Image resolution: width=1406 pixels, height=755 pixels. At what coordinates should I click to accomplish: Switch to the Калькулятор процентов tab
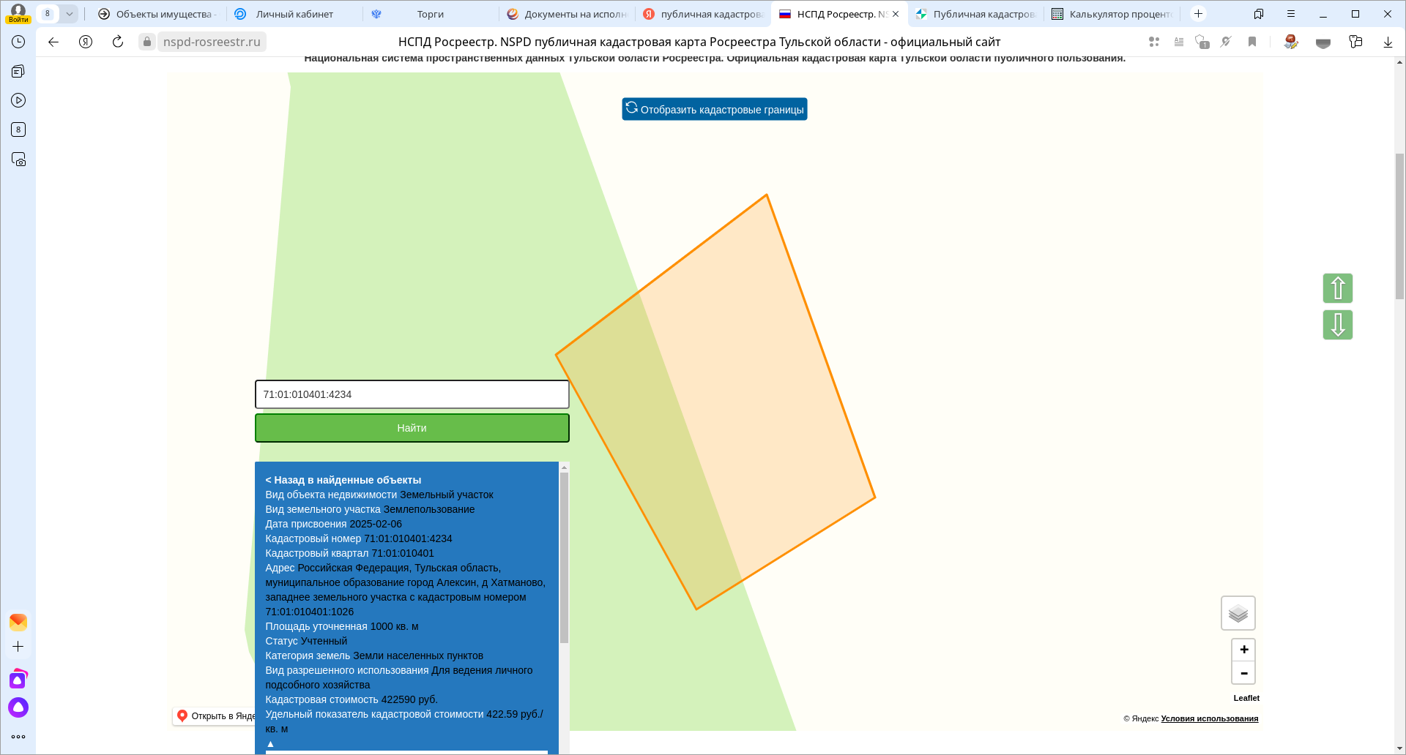(x=1112, y=14)
